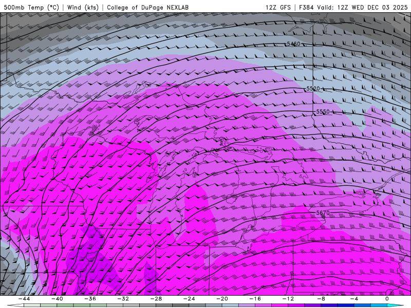Click the "F384" forecast hour label
This screenshot has width=411, height=308.
pyautogui.click(x=306, y=7)
